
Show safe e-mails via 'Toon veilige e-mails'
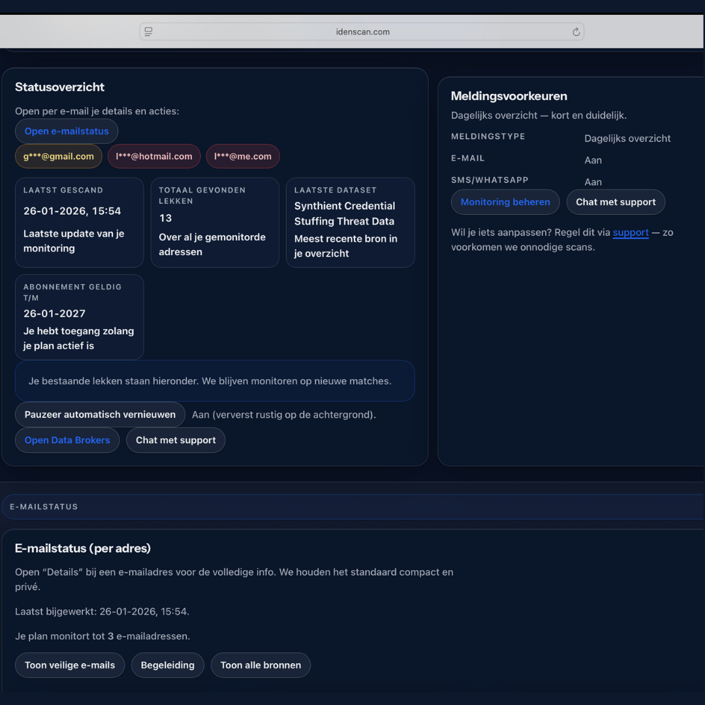tap(69, 665)
